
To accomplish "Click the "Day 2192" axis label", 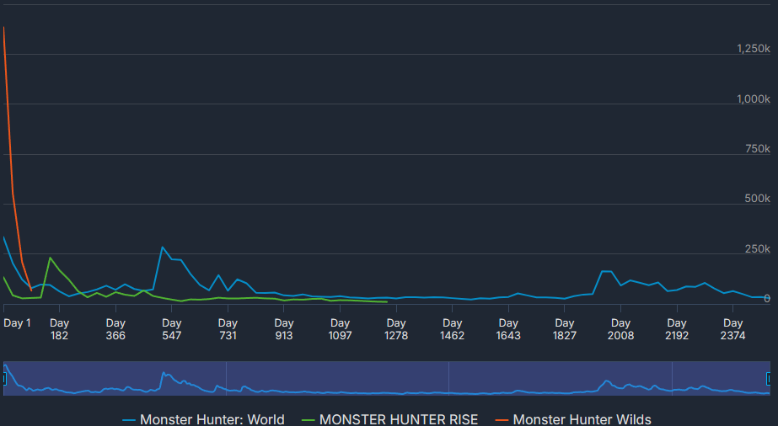I will [677, 329].
